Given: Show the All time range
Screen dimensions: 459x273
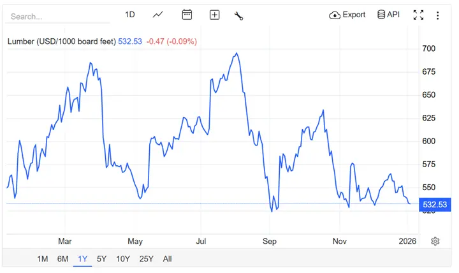Looking at the screenshot, I should coord(167,259).
